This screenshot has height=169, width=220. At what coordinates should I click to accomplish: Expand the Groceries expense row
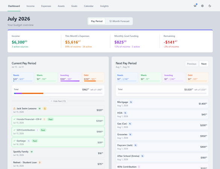pyautogui.click(x=162, y=136)
